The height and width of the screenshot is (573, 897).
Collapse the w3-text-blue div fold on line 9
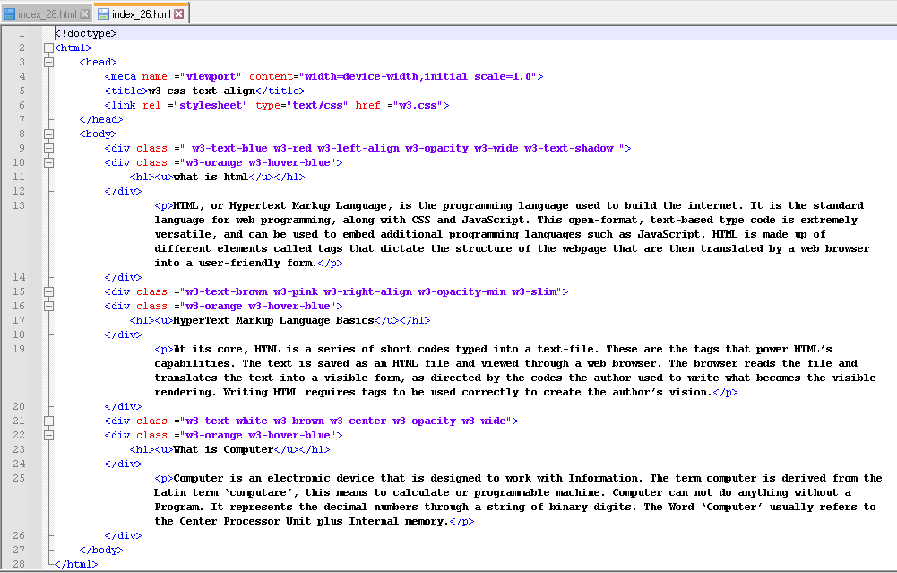pos(47,148)
